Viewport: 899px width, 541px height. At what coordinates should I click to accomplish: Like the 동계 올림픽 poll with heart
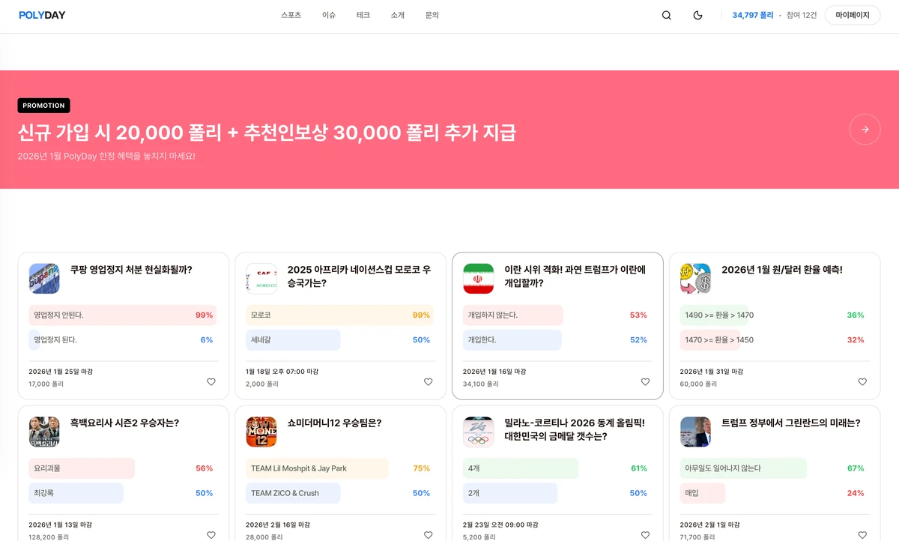[x=645, y=535]
